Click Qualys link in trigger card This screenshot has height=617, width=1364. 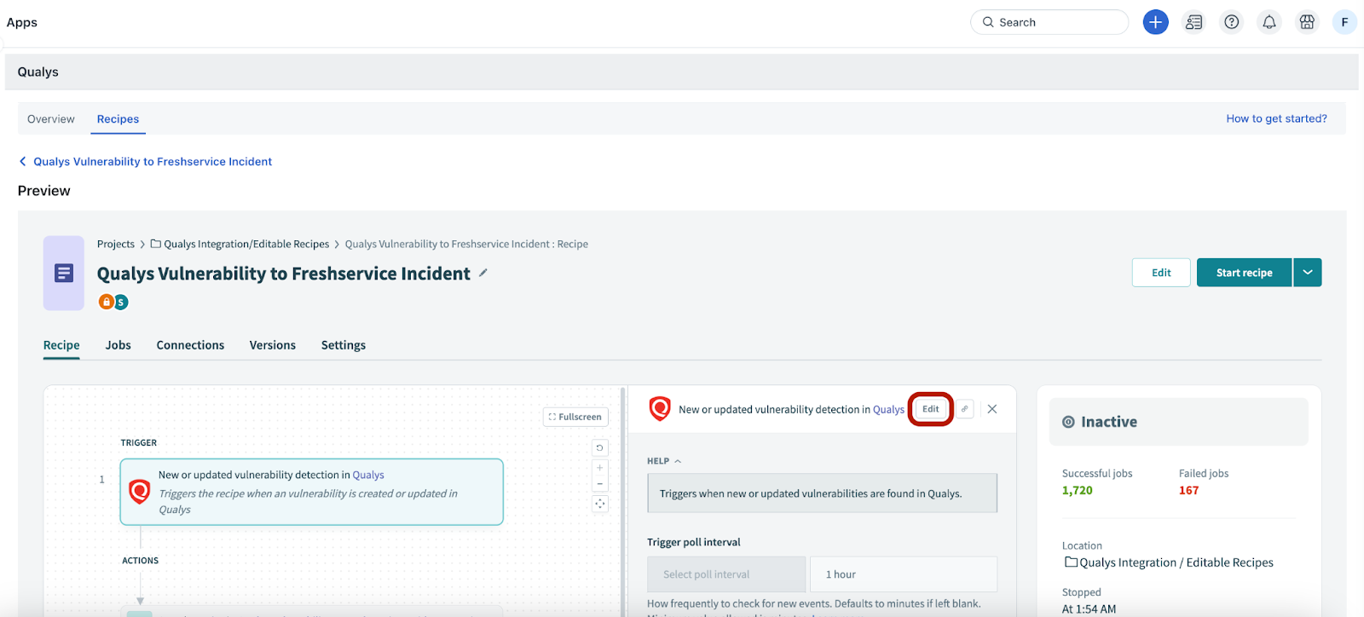tap(368, 476)
